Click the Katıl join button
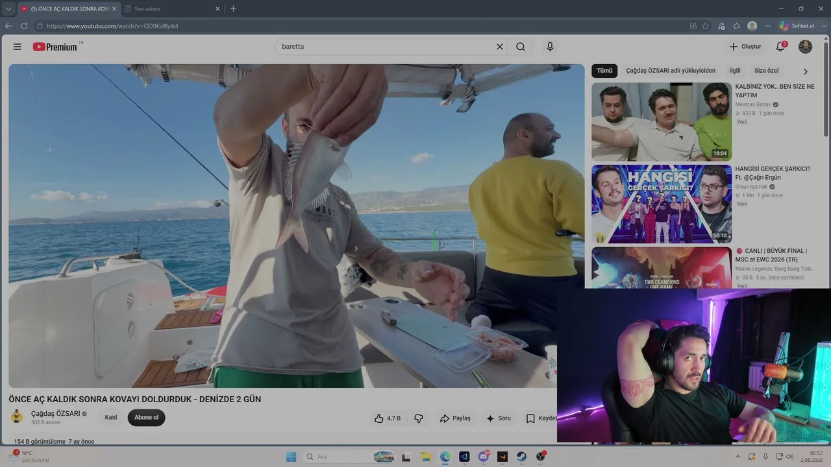 (x=111, y=418)
